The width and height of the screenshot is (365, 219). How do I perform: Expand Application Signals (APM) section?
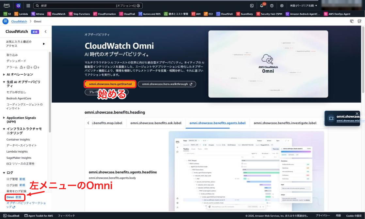coord(4,118)
